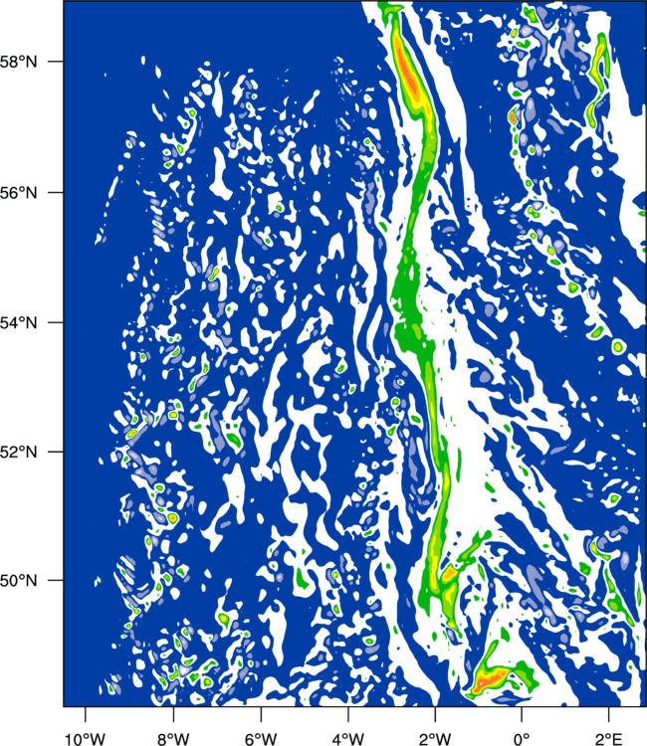
Task: Click the 2°E longitude label
Action: [x=609, y=739]
